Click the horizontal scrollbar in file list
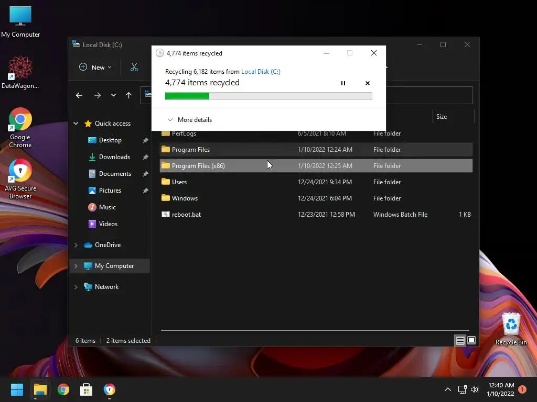This screenshot has width=537, height=402. [x=315, y=330]
